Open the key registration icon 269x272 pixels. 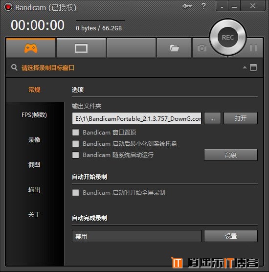(187, 6)
